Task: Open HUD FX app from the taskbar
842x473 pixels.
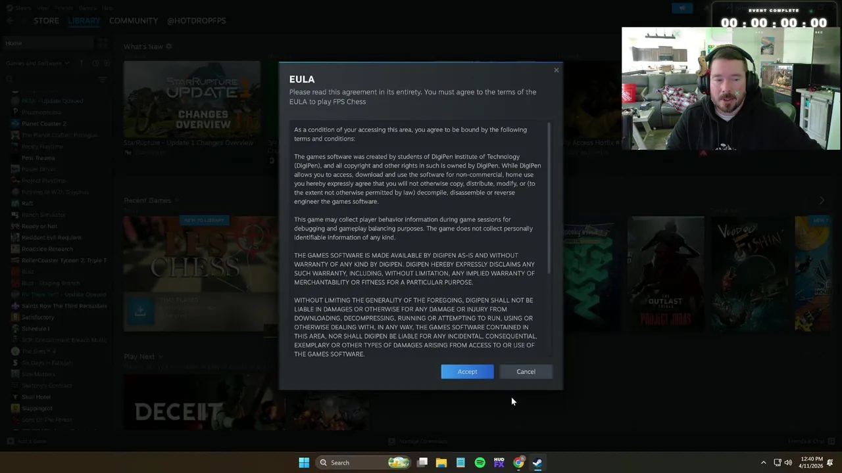Action: [499, 462]
